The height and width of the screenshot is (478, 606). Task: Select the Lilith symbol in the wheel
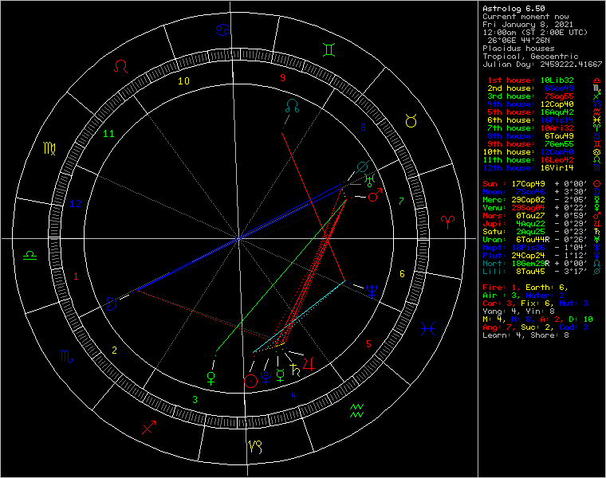[362, 167]
